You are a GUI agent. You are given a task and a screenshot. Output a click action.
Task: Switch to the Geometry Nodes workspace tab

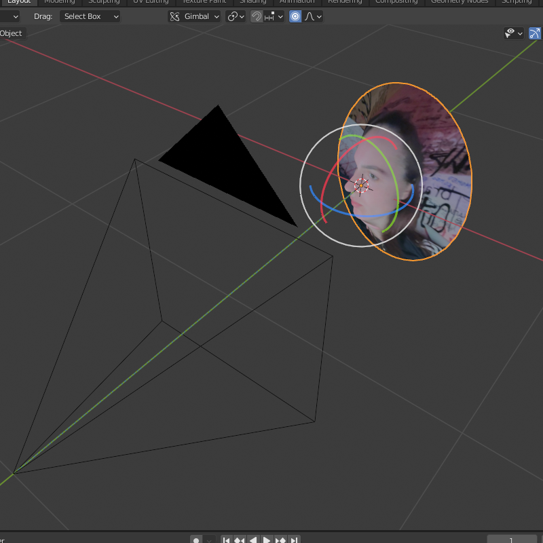(460, 2)
